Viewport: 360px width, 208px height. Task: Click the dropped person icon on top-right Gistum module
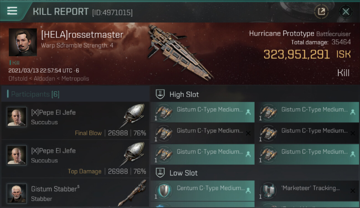(x=353, y=112)
